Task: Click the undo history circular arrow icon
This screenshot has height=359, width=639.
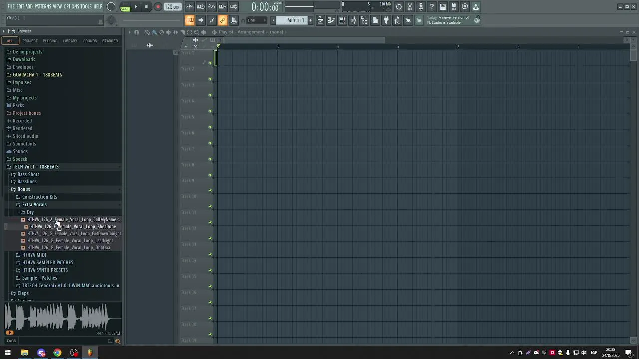Action: [x=399, y=7]
